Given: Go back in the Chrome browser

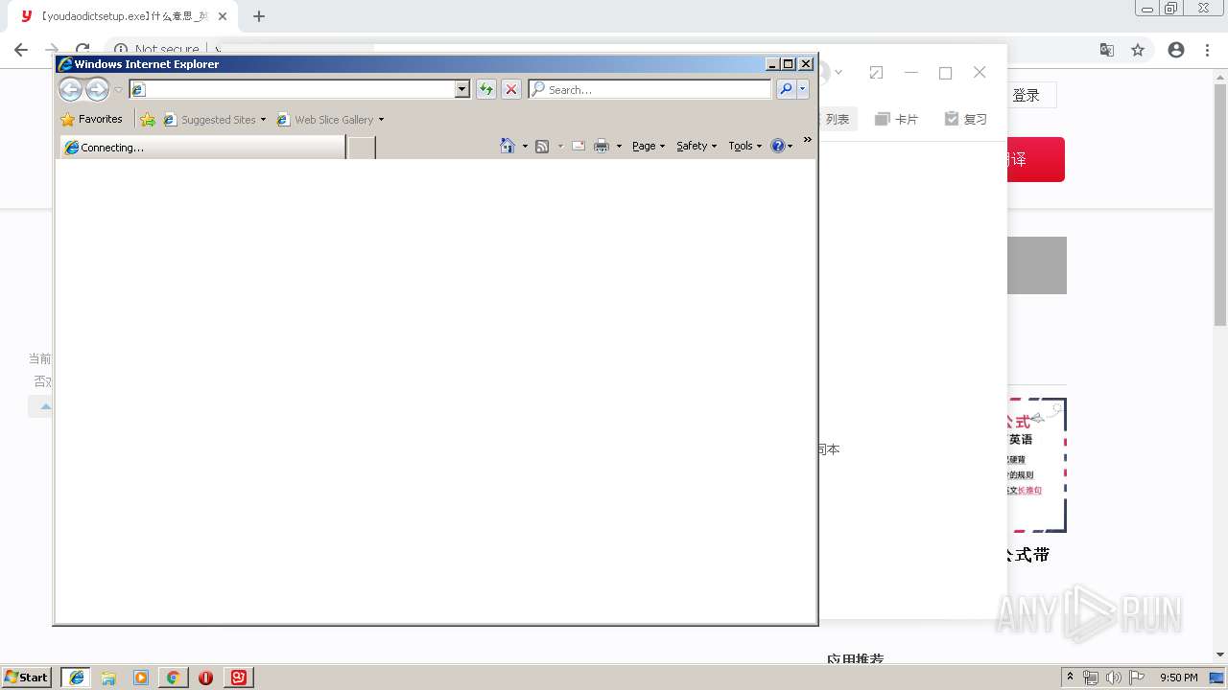Looking at the screenshot, I should (21, 50).
